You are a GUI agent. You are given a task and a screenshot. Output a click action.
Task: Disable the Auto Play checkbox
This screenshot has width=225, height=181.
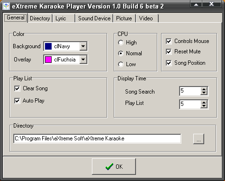pyautogui.click(x=17, y=101)
